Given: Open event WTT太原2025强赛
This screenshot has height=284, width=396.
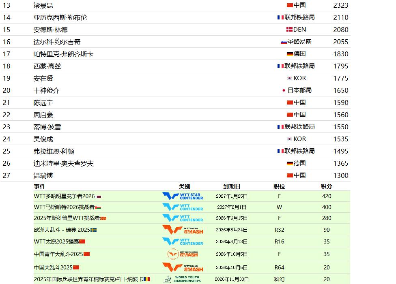Looking at the screenshot, I should click(x=56, y=241).
